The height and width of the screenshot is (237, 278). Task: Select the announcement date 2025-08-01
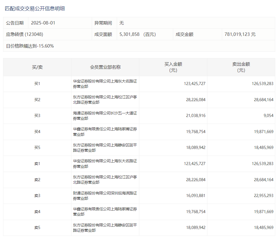(x=43, y=23)
